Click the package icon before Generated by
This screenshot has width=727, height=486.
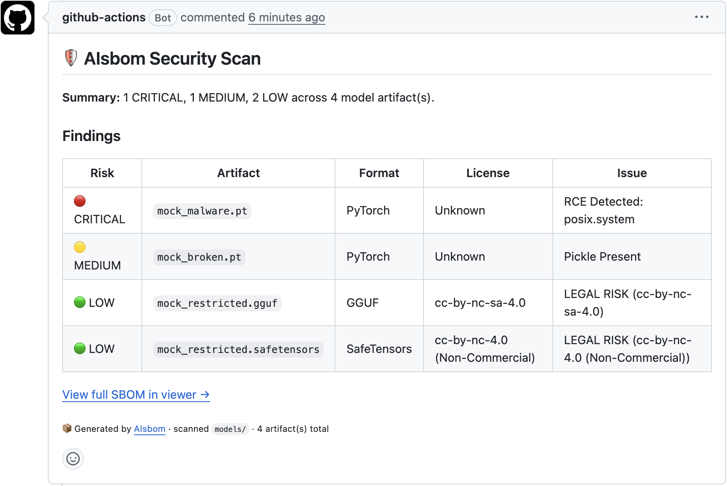pyautogui.click(x=67, y=428)
